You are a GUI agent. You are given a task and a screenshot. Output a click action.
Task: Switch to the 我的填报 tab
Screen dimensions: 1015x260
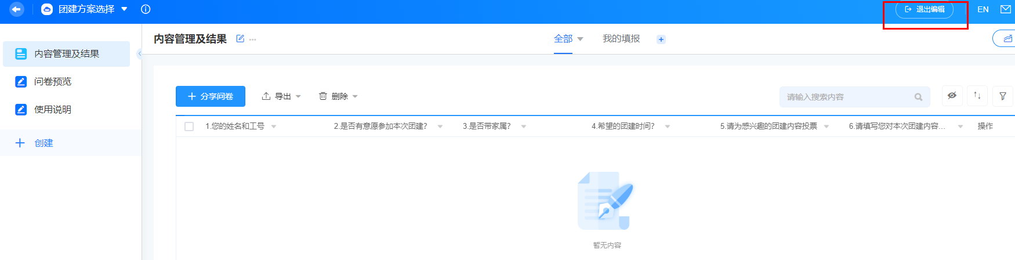(621, 39)
